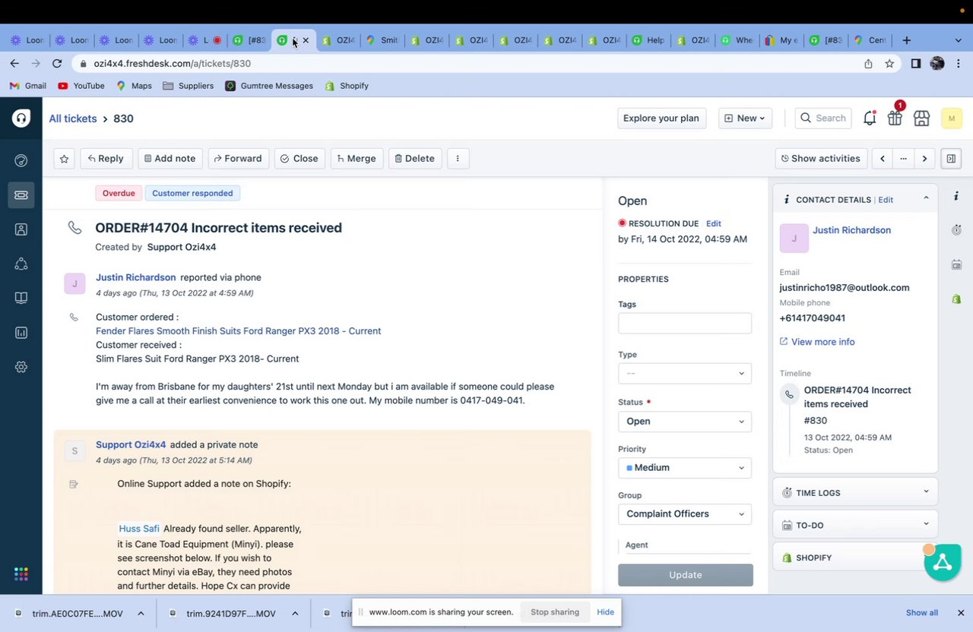Edit the resolution due time
This screenshot has width=973, height=632.
point(713,223)
